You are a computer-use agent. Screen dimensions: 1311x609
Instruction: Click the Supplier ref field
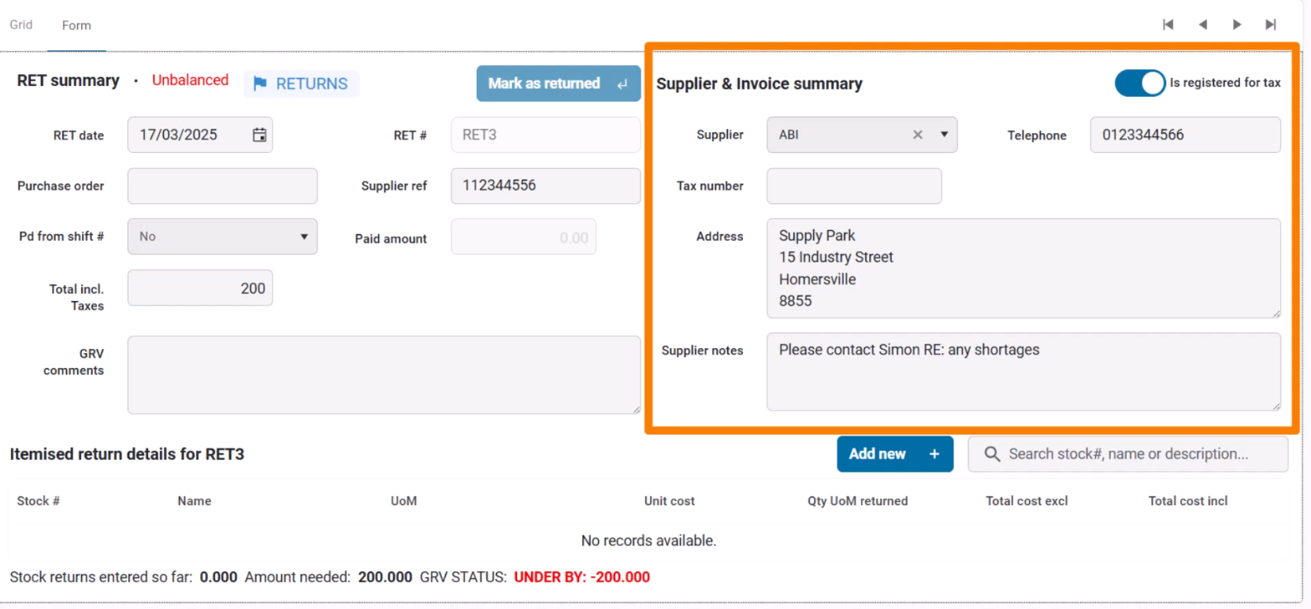pos(545,186)
